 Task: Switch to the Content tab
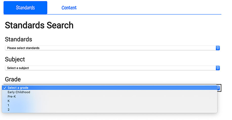[69, 8]
